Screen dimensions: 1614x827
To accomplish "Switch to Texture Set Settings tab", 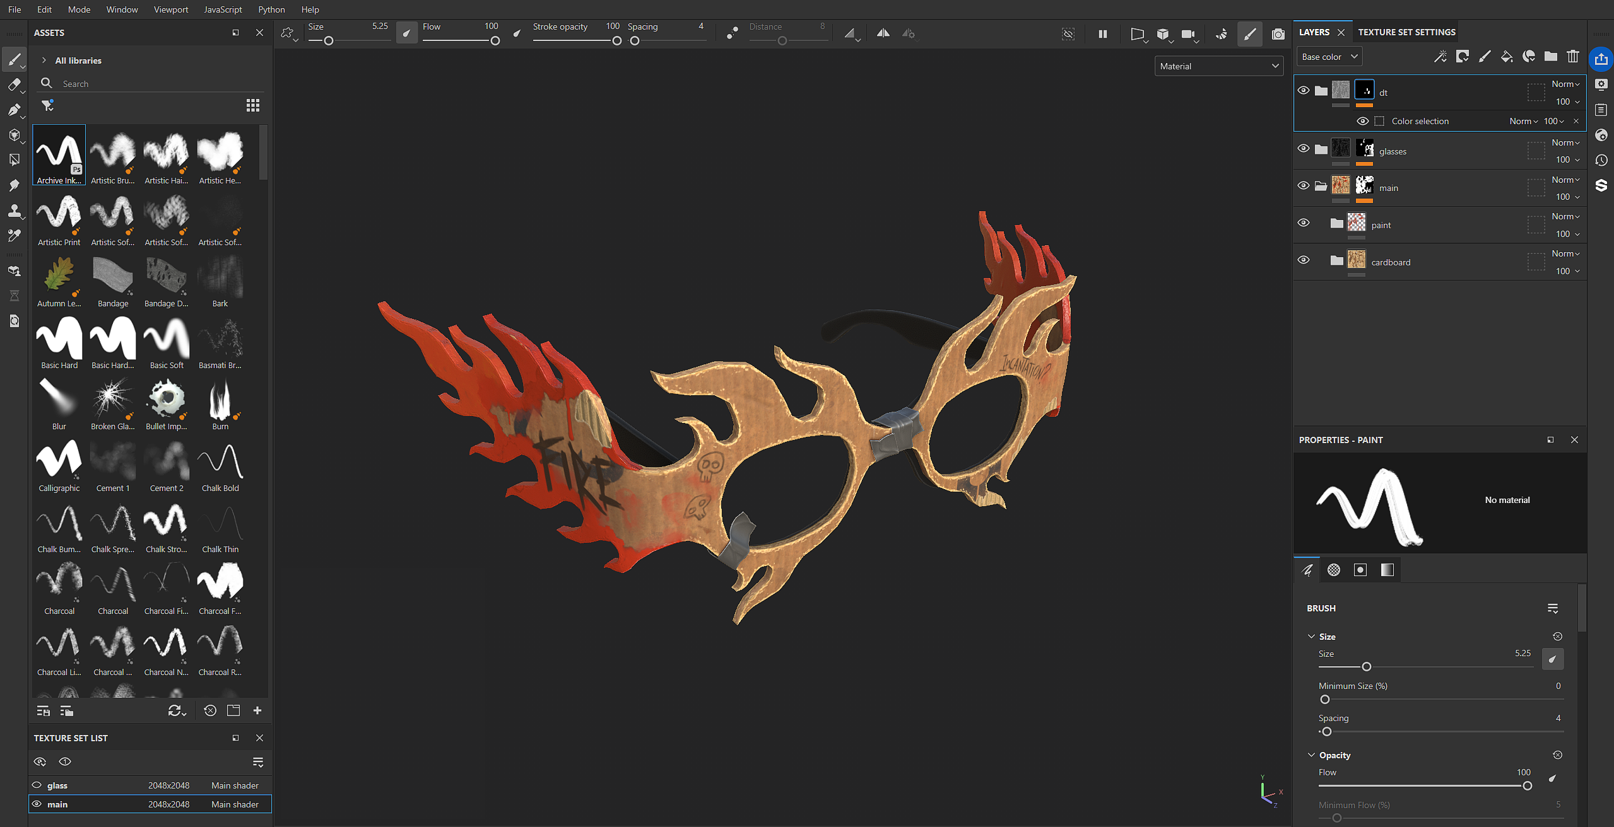I will pyautogui.click(x=1406, y=32).
